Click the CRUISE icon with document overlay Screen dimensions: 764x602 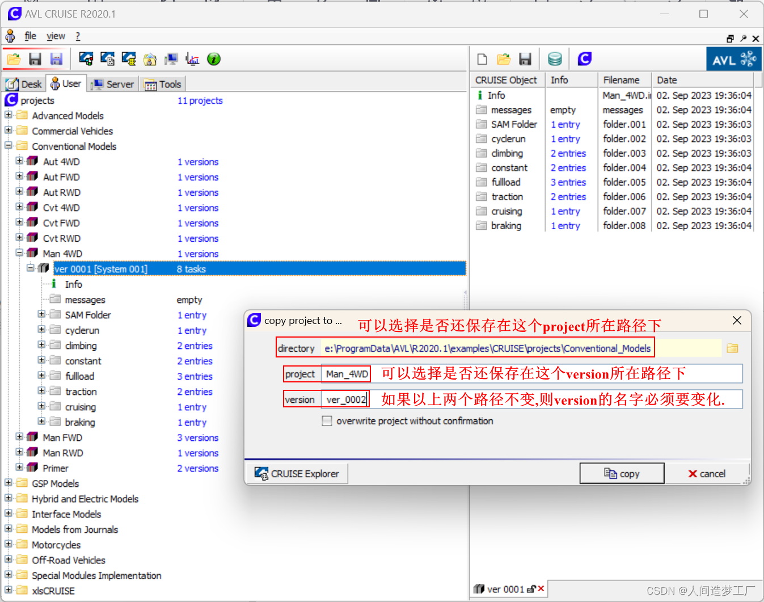click(x=107, y=59)
